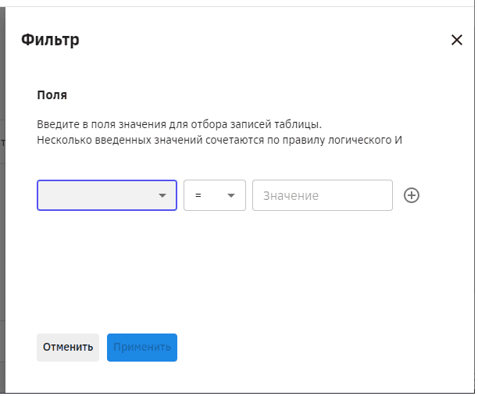The image size is (478, 396).
Task: Click the arrow in the field selector
Action: 162,196
